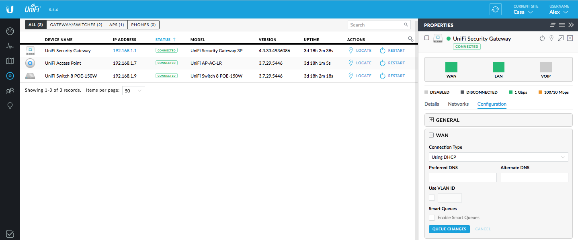Click the refresh button in top bar
The height and width of the screenshot is (240, 578).
click(495, 9)
